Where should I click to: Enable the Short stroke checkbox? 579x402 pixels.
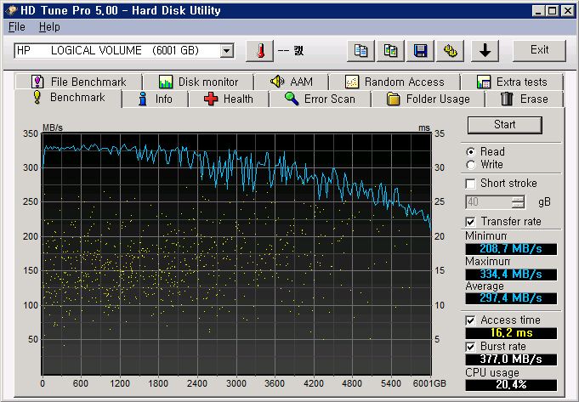pos(470,184)
